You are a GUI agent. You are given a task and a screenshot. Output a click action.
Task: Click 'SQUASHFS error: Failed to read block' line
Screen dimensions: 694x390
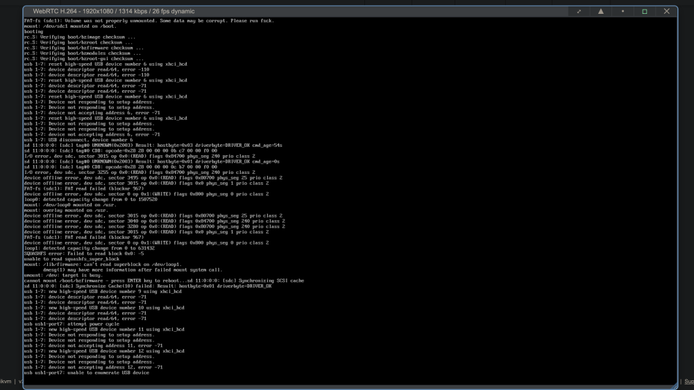tap(84, 254)
